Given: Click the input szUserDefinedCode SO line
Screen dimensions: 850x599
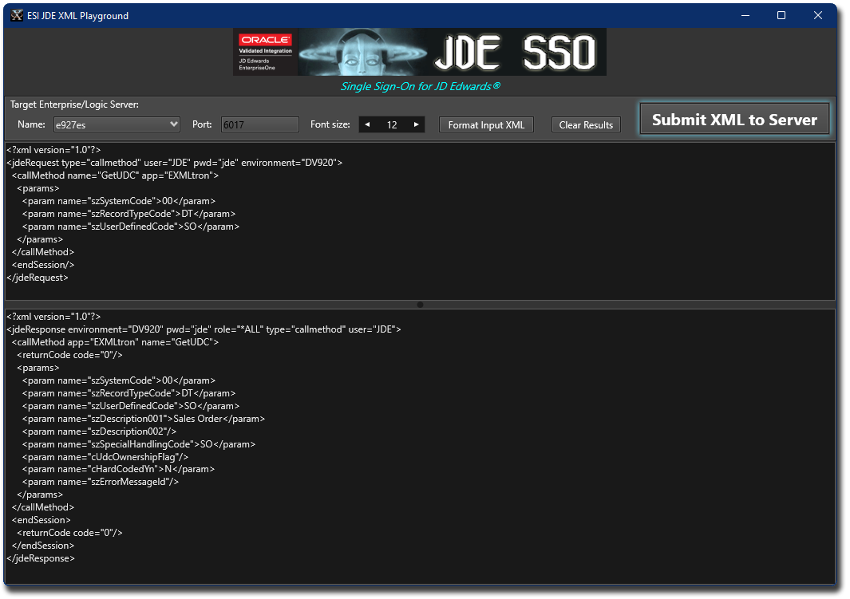Looking at the screenshot, I should click(x=131, y=227).
